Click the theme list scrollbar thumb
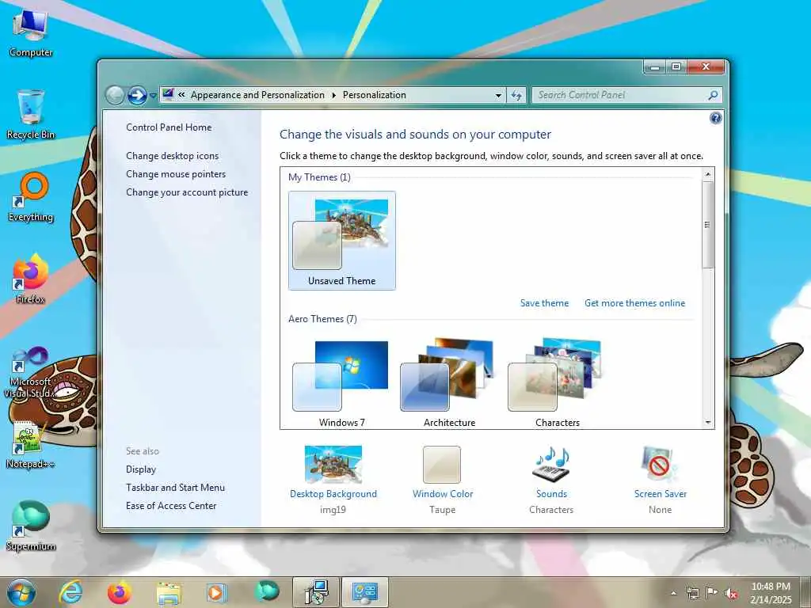The image size is (811, 608). click(x=707, y=225)
